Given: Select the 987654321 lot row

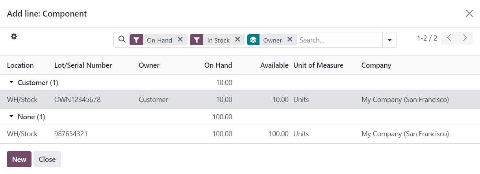Looking at the screenshot, I should (240, 134).
